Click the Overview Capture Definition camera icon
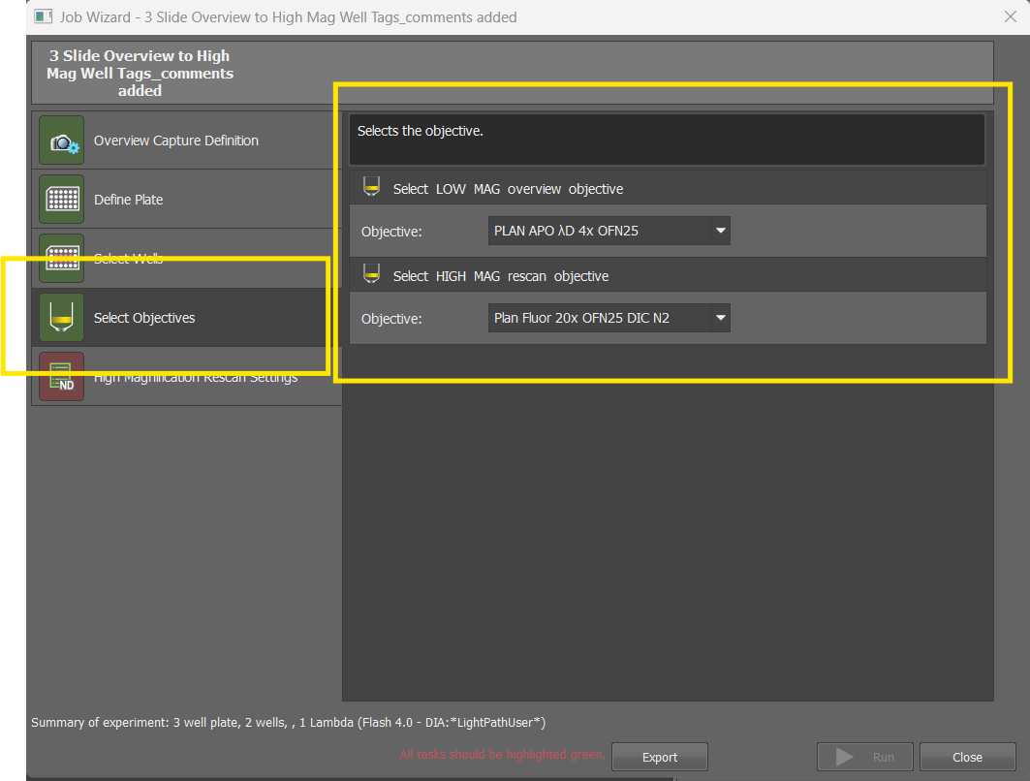This screenshot has height=781, width=1030. pos(62,141)
